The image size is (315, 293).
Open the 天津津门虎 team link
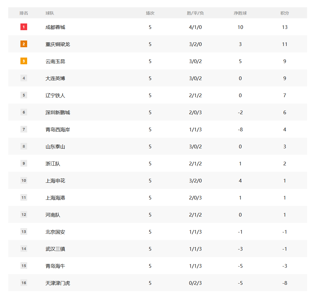58,283
